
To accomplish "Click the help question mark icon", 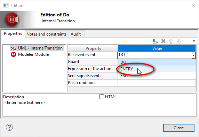I will [9, 127].
